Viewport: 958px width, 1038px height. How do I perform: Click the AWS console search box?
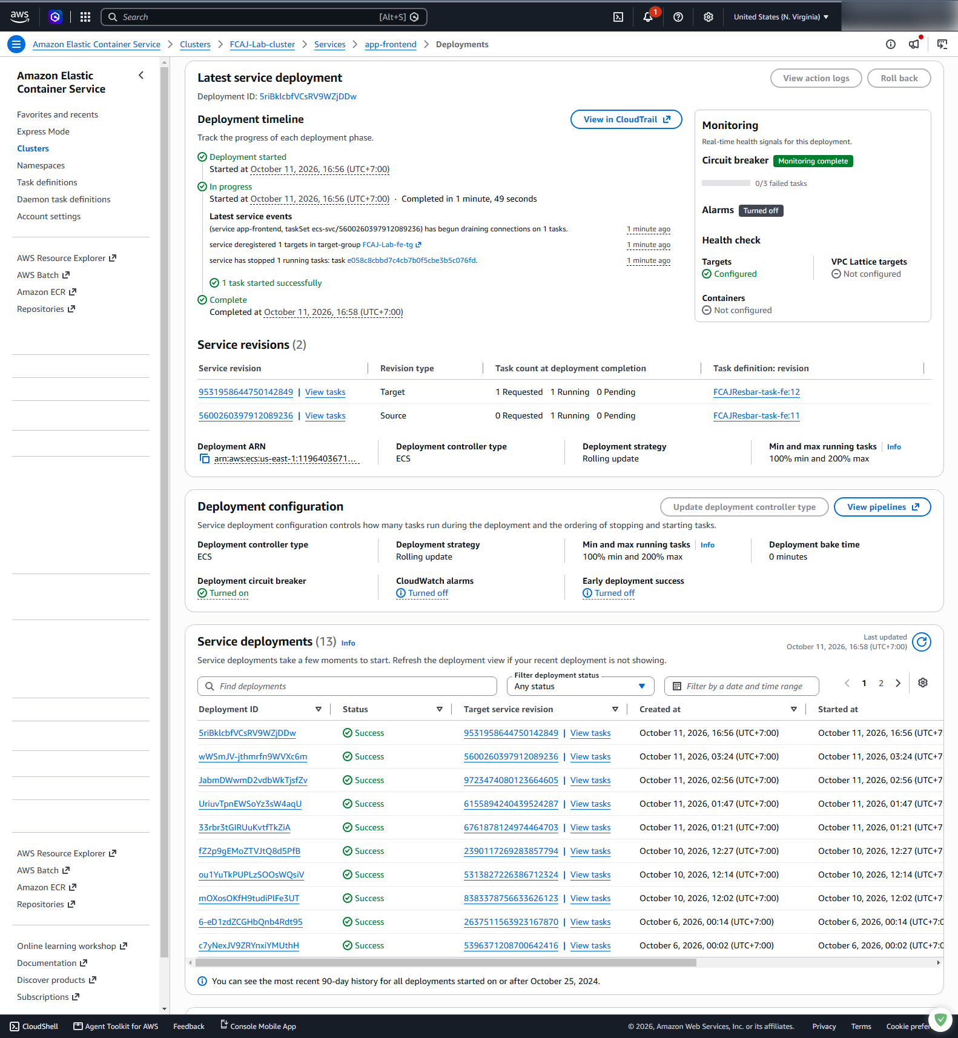click(264, 17)
